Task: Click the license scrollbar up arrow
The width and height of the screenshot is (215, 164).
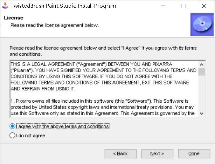Action: point(202,64)
